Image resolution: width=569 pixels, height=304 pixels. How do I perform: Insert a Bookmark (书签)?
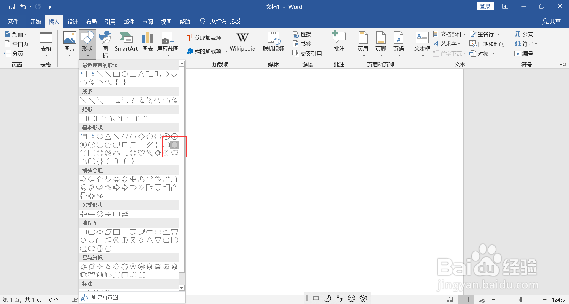point(302,44)
